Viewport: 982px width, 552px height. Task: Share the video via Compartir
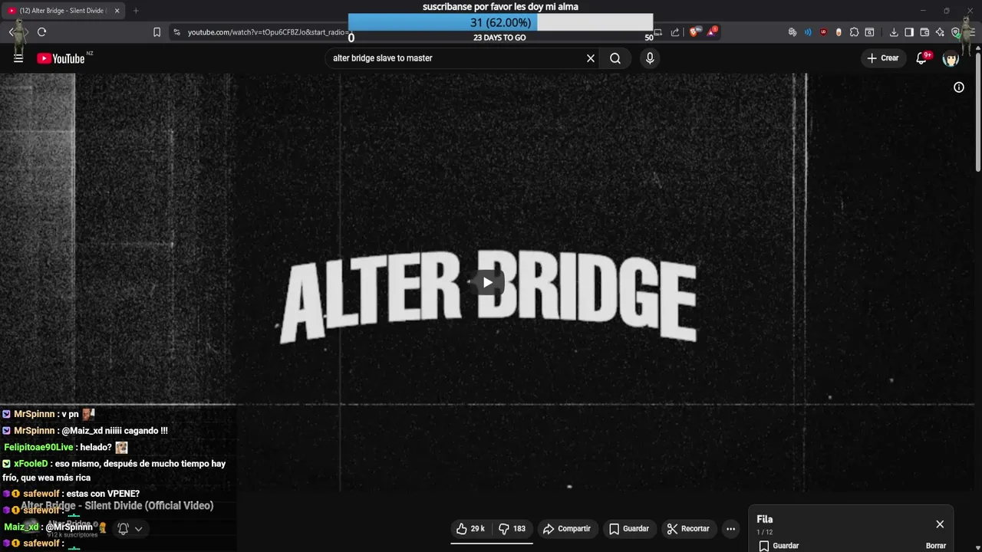point(567,529)
